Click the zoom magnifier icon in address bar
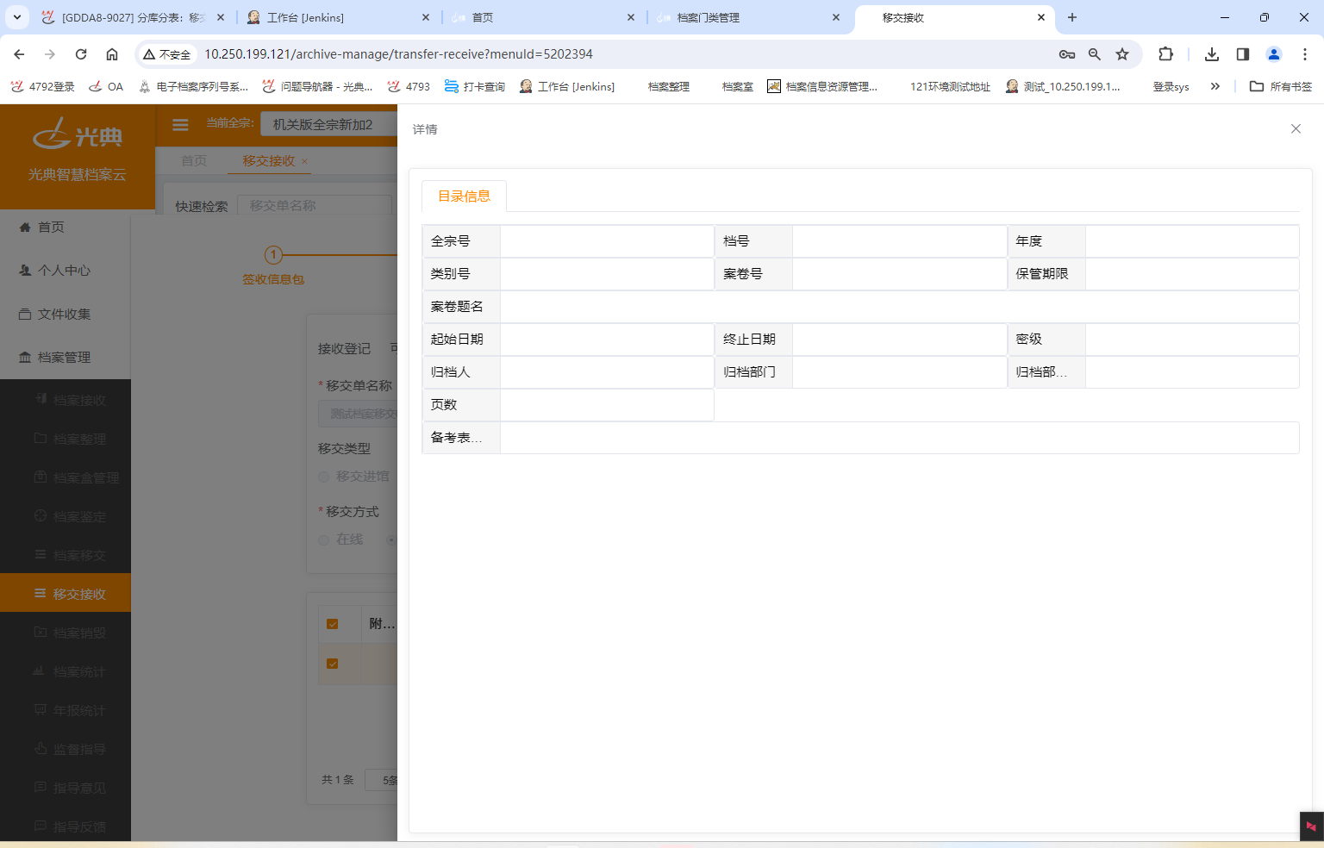Image resolution: width=1324 pixels, height=848 pixels. (1095, 54)
